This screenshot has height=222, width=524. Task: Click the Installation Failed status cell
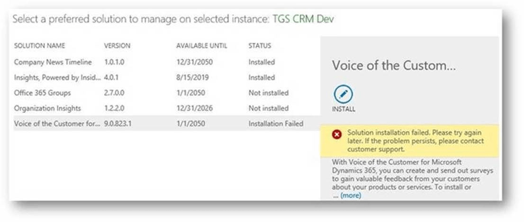[276, 124]
